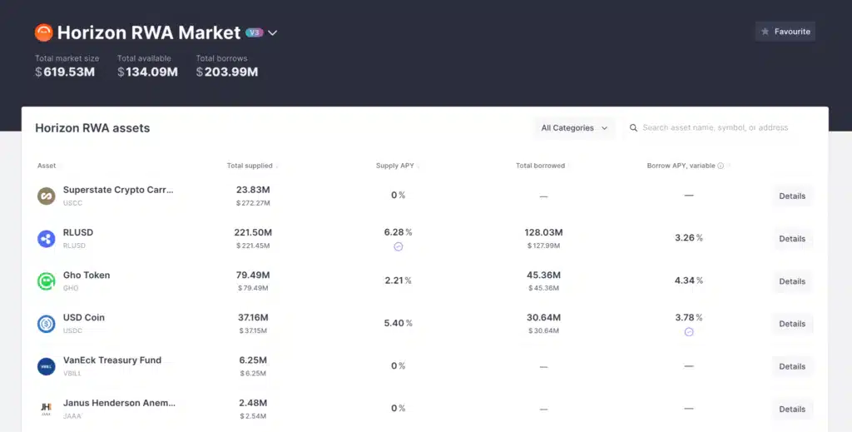
Task: Click the RLUSD token icon
Action: pyautogui.click(x=46, y=239)
